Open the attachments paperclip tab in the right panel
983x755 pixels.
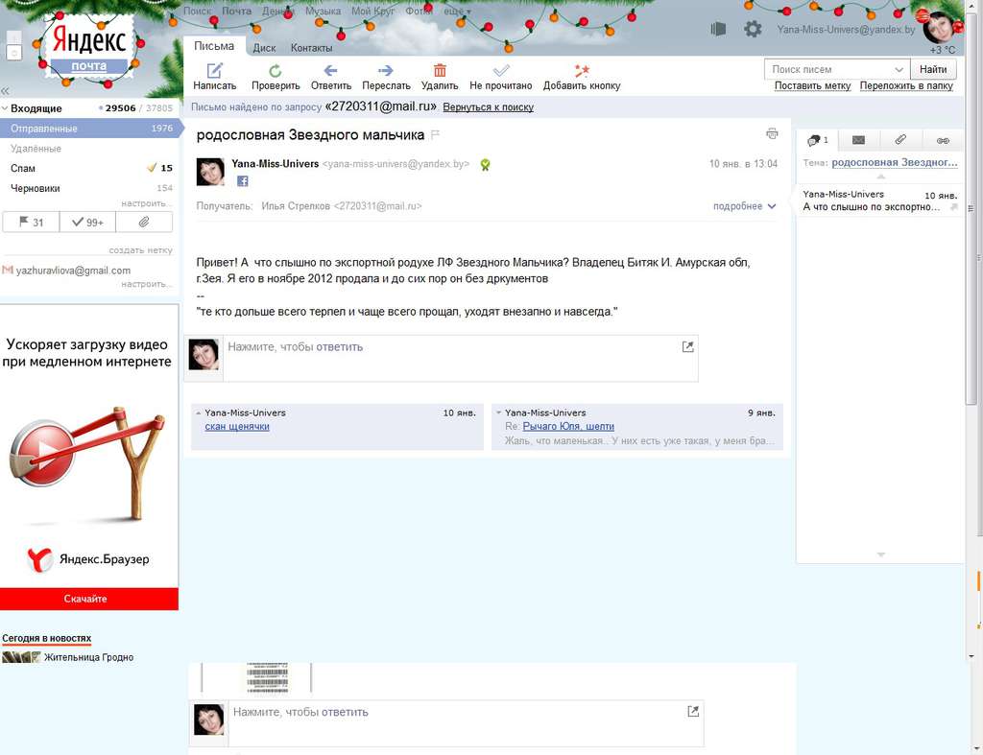click(900, 140)
